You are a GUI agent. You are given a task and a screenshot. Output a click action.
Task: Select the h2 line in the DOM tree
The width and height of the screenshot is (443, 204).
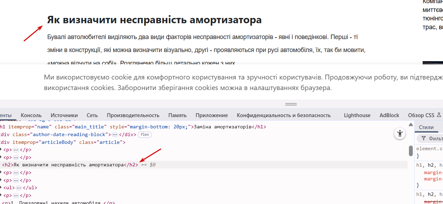tap(204, 165)
